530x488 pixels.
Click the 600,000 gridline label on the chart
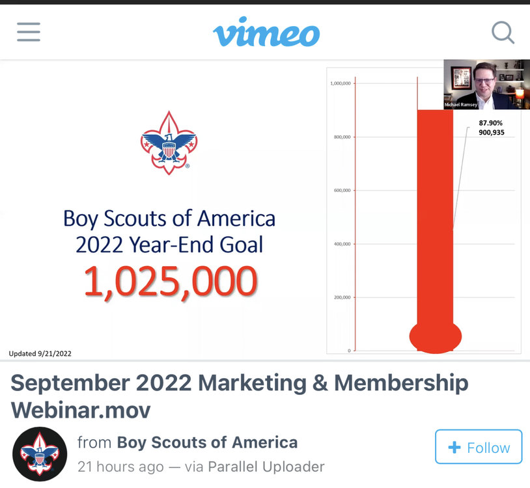point(342,190)
